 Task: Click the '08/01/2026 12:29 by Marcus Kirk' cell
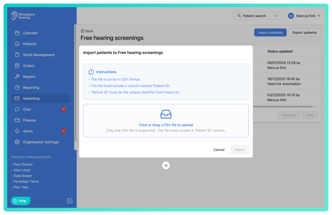(284, 65)
